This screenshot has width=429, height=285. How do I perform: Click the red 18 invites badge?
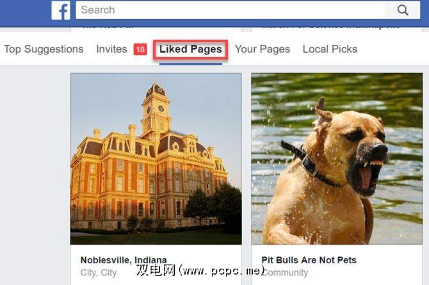[140, 49]
